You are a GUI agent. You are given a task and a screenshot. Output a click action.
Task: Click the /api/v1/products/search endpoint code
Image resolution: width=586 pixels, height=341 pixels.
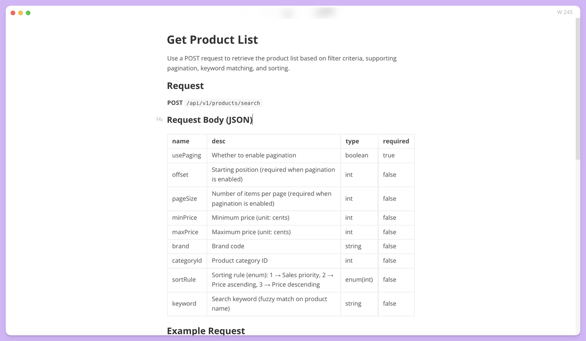(x=223, y=103)
